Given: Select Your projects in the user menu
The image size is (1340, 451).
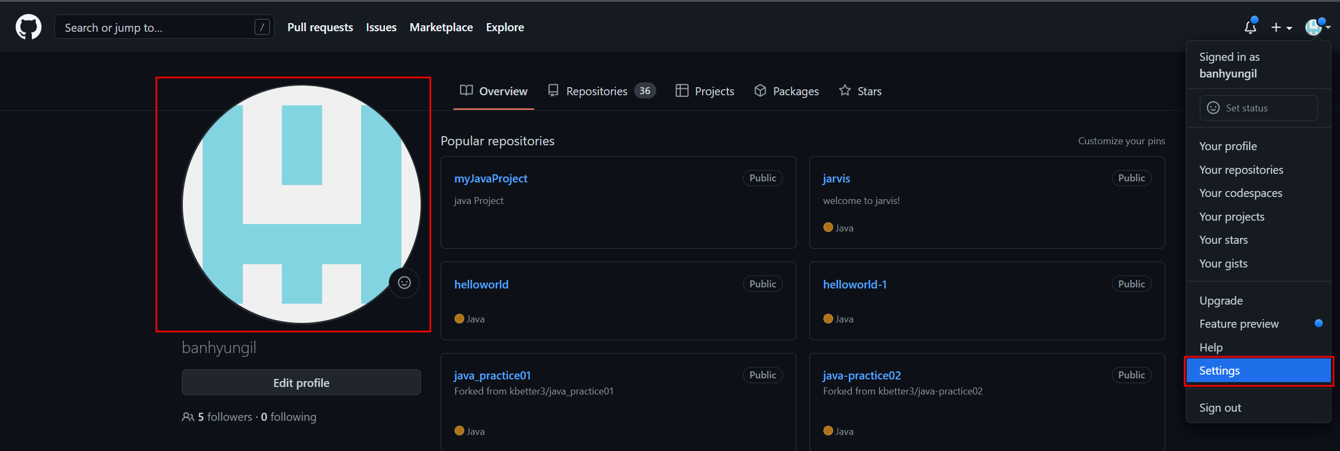Looking at the screenshot, I should [x=1258, y=217].
